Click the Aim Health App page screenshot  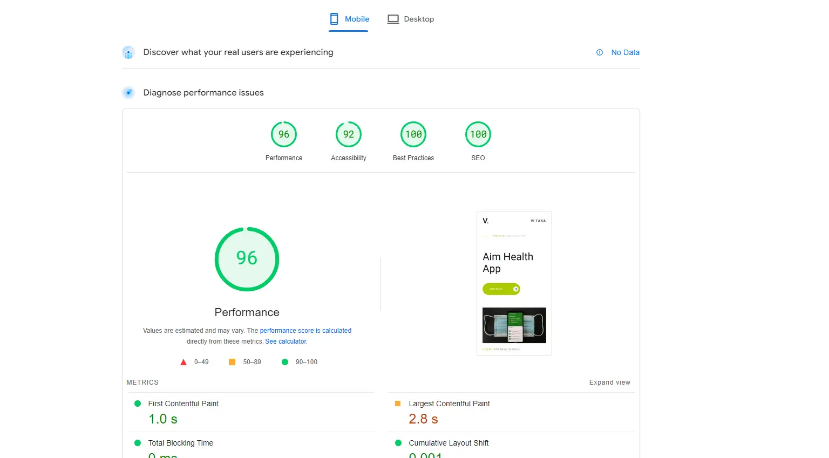(x=514, y=283)
